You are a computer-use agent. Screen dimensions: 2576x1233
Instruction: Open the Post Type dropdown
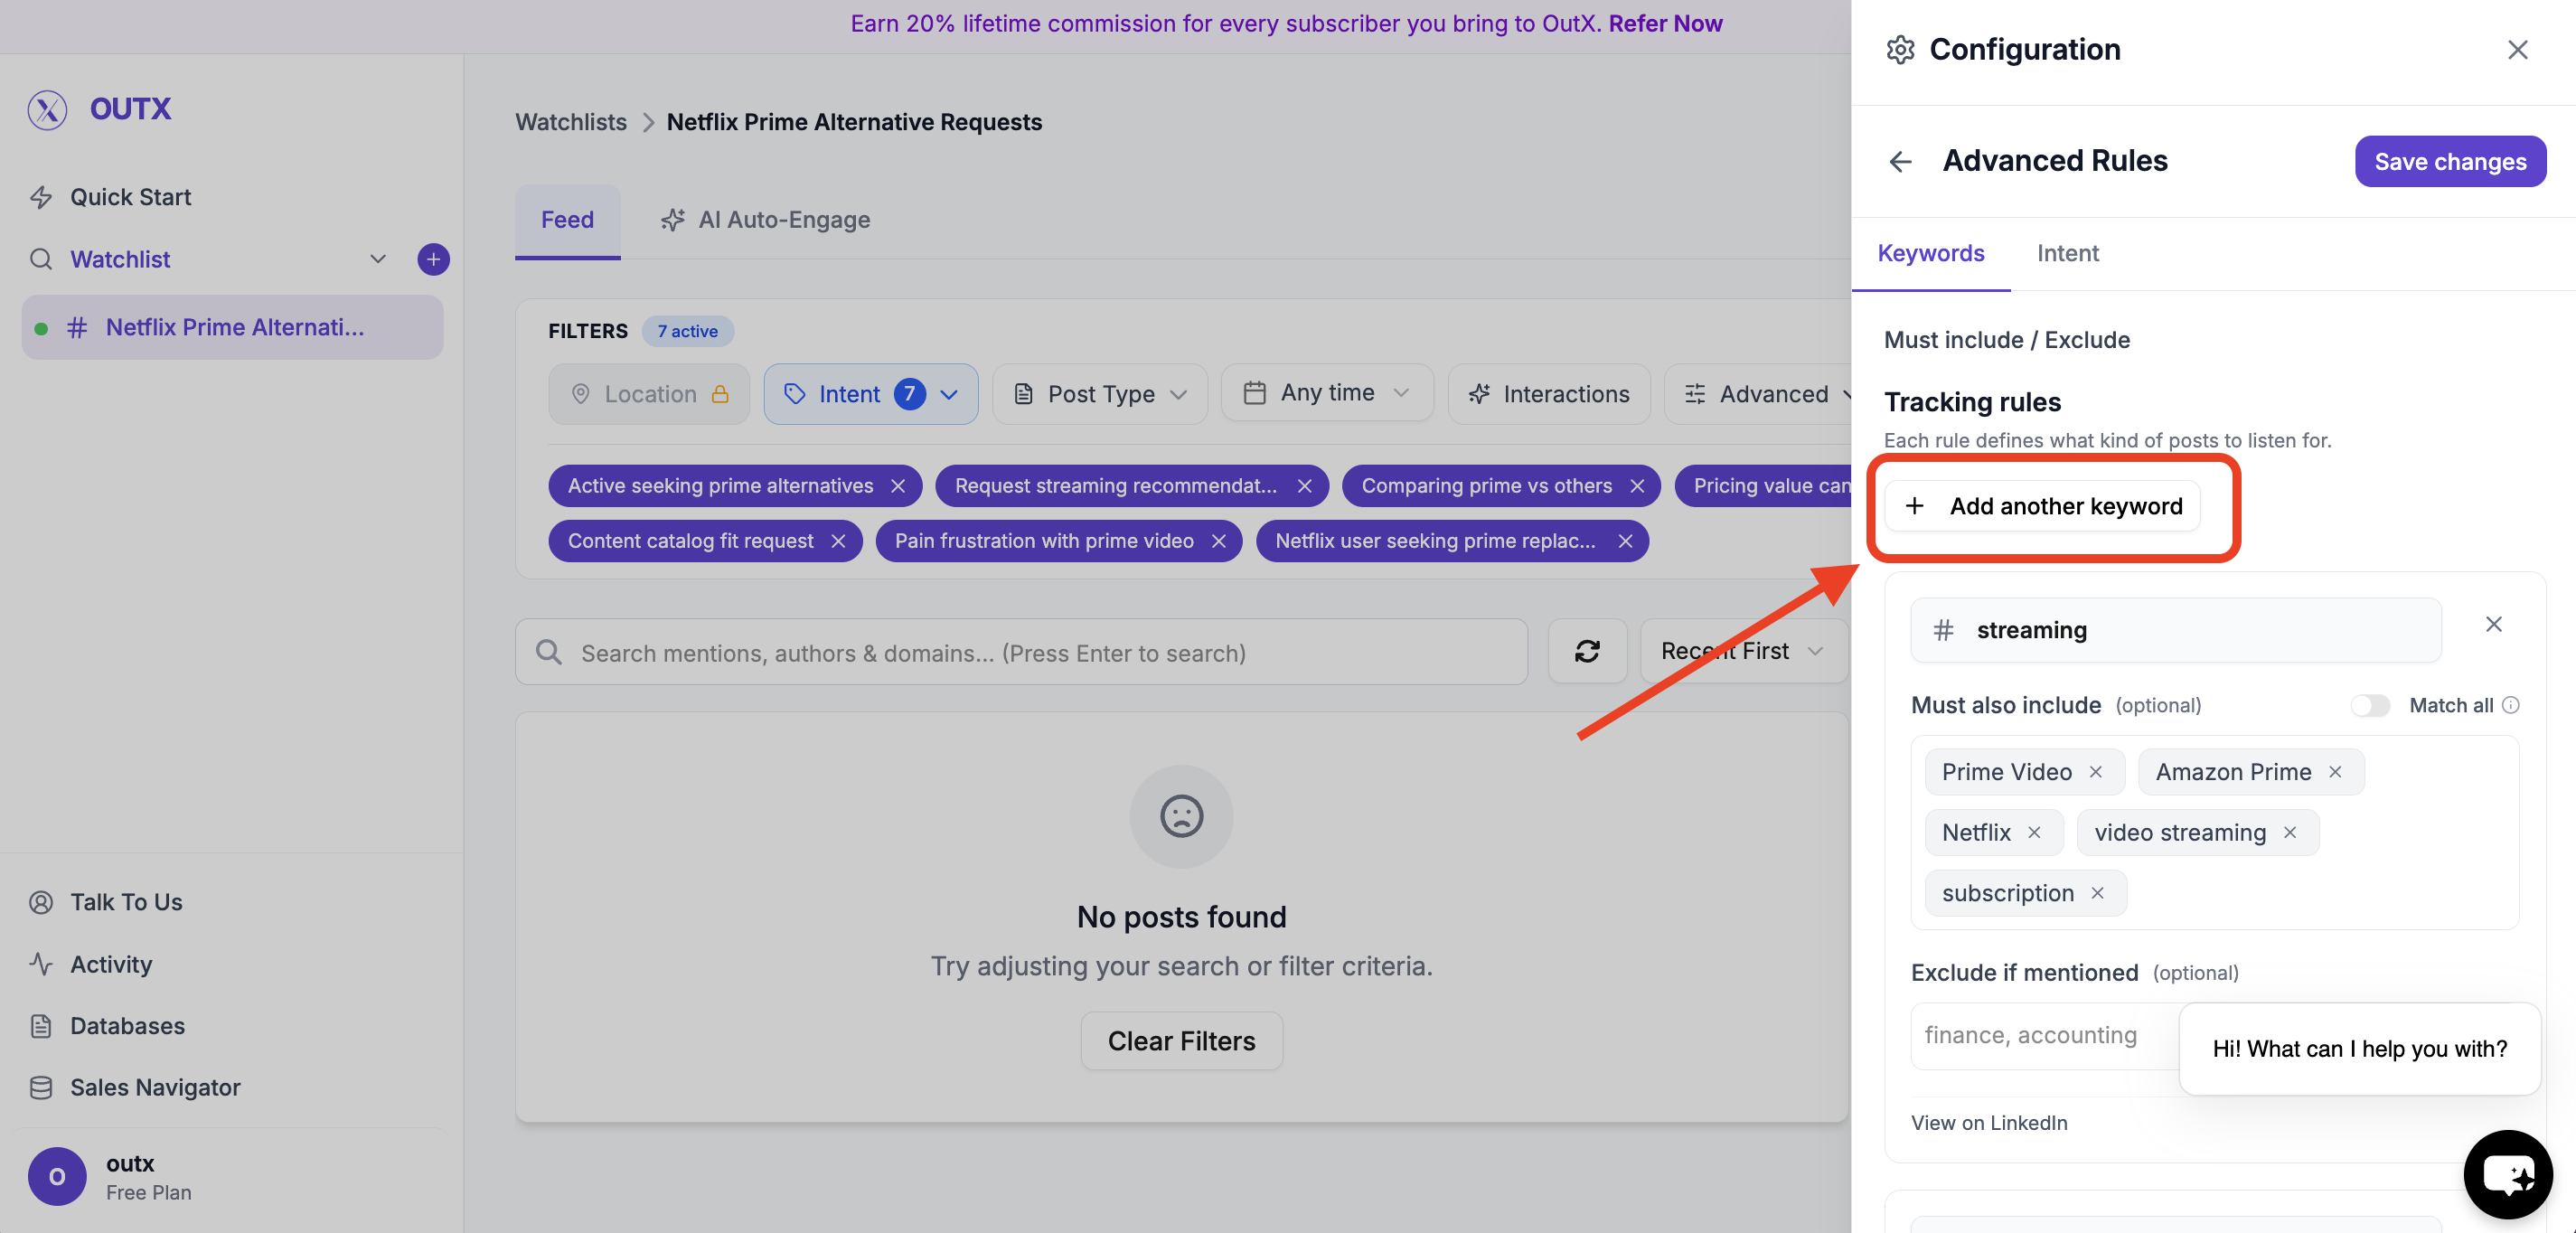click(x=1100, y=394)
